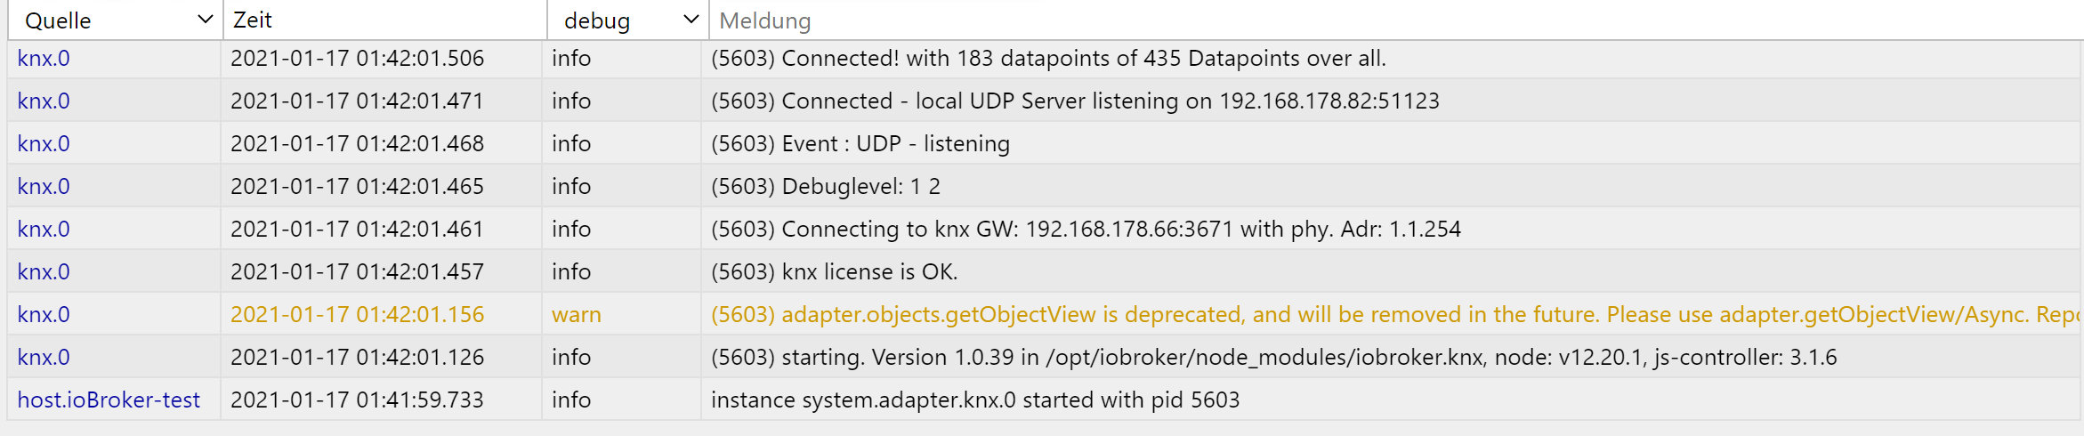This screenshot has width=2084, height=436.
Task: Click the orange warn severity label
Action: pos(577,315)
